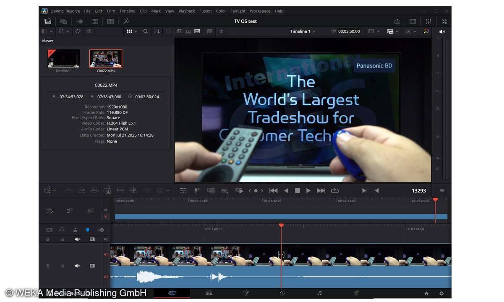The height and width of the screenshot is (302, 504).
Task: Click the relink media chain icon
Action: (x=89, y=31)
